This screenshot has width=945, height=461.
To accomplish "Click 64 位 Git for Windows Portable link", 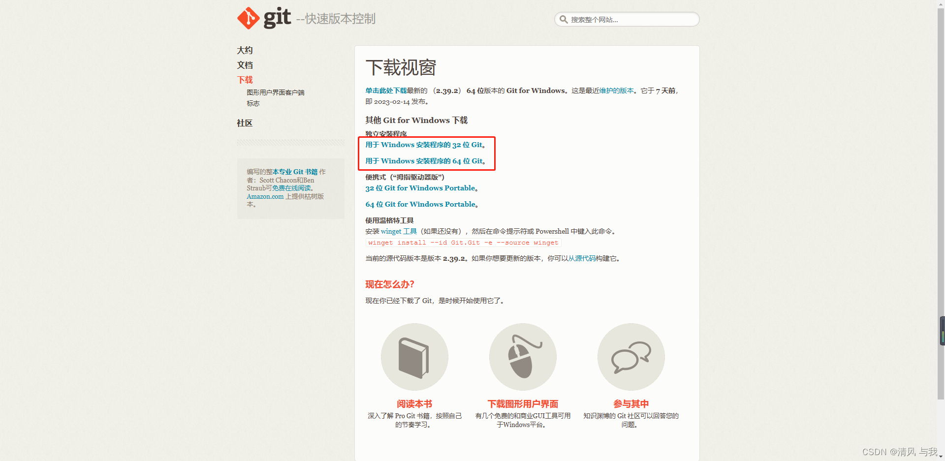I will coord(421,204).
